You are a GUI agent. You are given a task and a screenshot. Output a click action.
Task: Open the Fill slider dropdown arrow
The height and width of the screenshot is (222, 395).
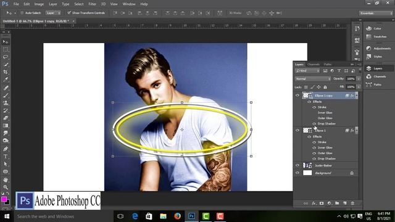pos(359,87)
